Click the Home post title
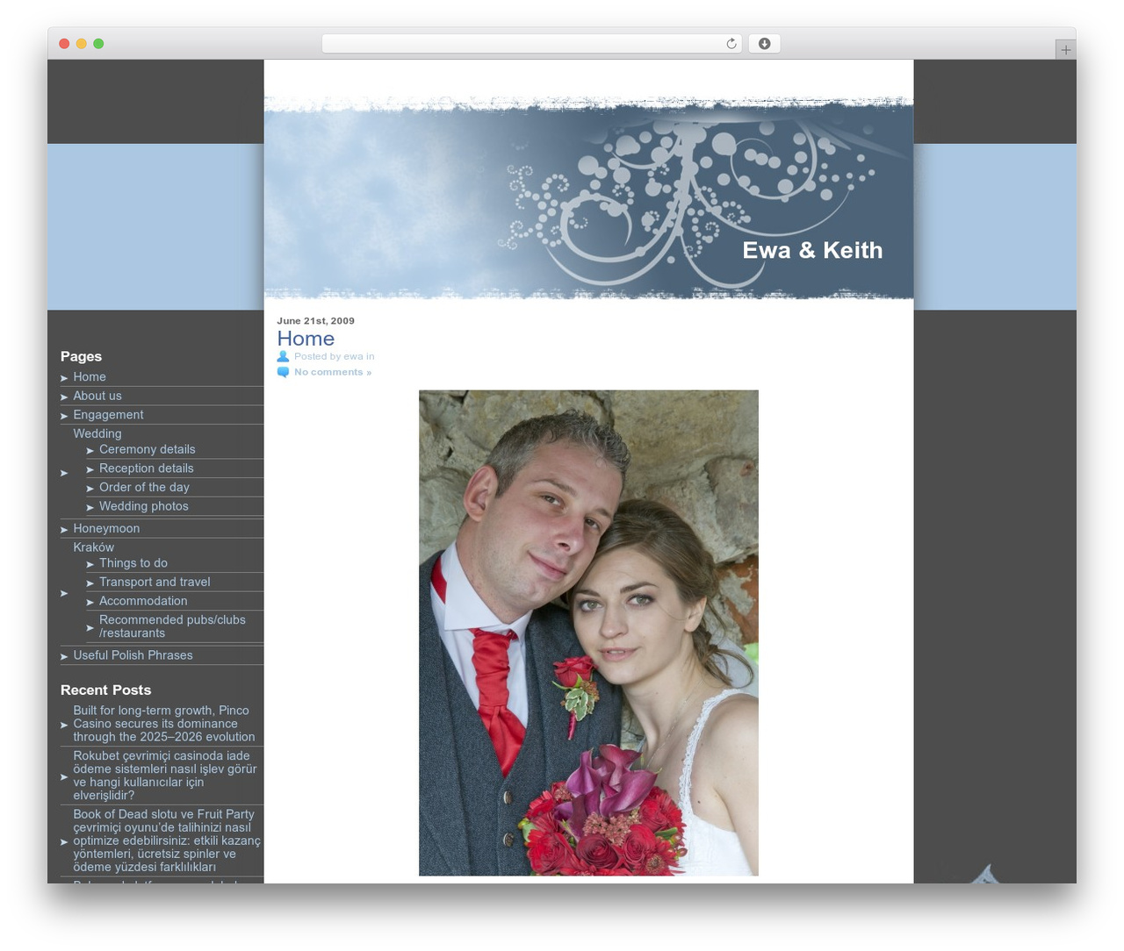 click(x=306, y=339)
